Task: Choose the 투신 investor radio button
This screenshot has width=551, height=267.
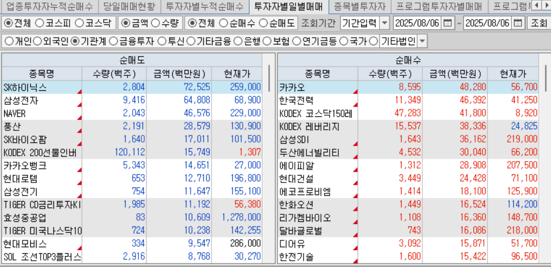Action: [x=162, y=42]
